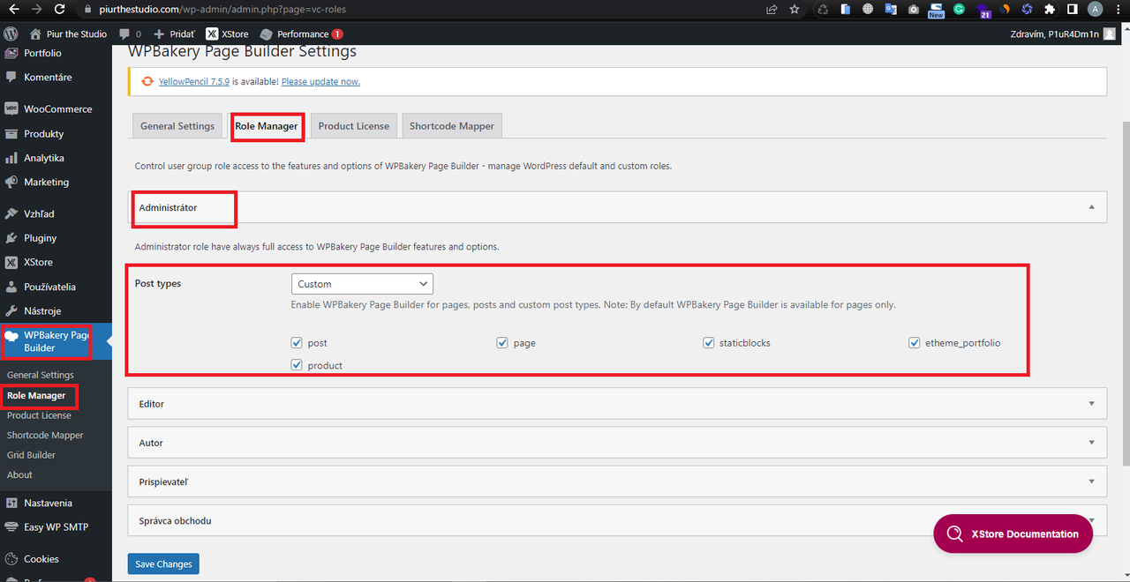Screen dimensions: 1130x582
Task: Select the Role Manager tab
Action: click(267, 126)
